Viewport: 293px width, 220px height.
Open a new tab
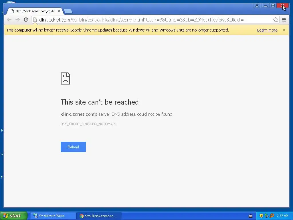click(x=68, y=11)
